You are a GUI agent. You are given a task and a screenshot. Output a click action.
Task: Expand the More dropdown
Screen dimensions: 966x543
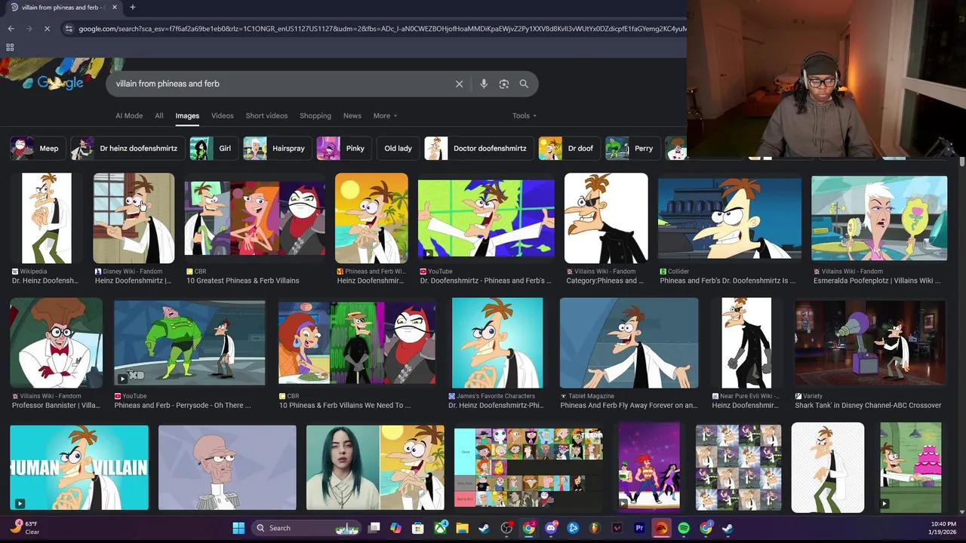[385, 116]
